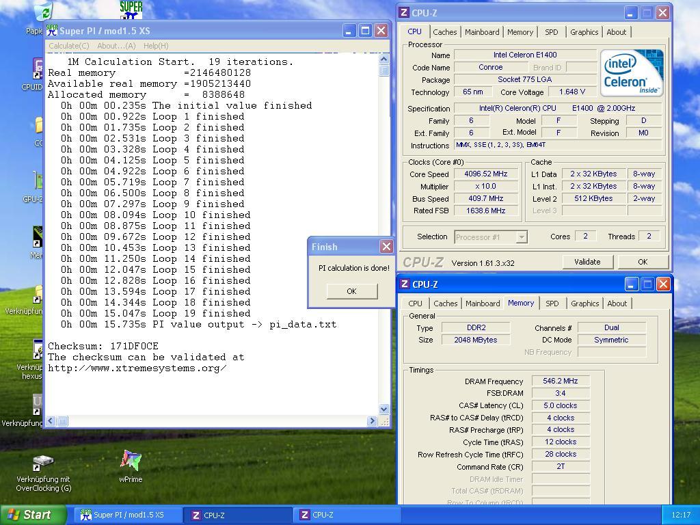Switch to Mainboard tab in upper CPU-Z

click(482, 32)
